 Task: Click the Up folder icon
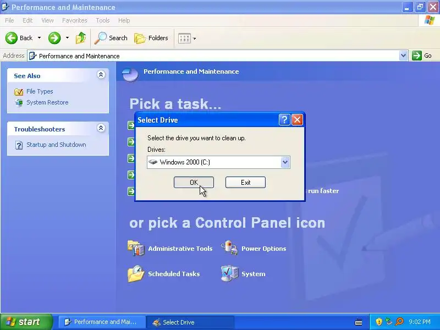pyautogui.click(x=81, y=38)
